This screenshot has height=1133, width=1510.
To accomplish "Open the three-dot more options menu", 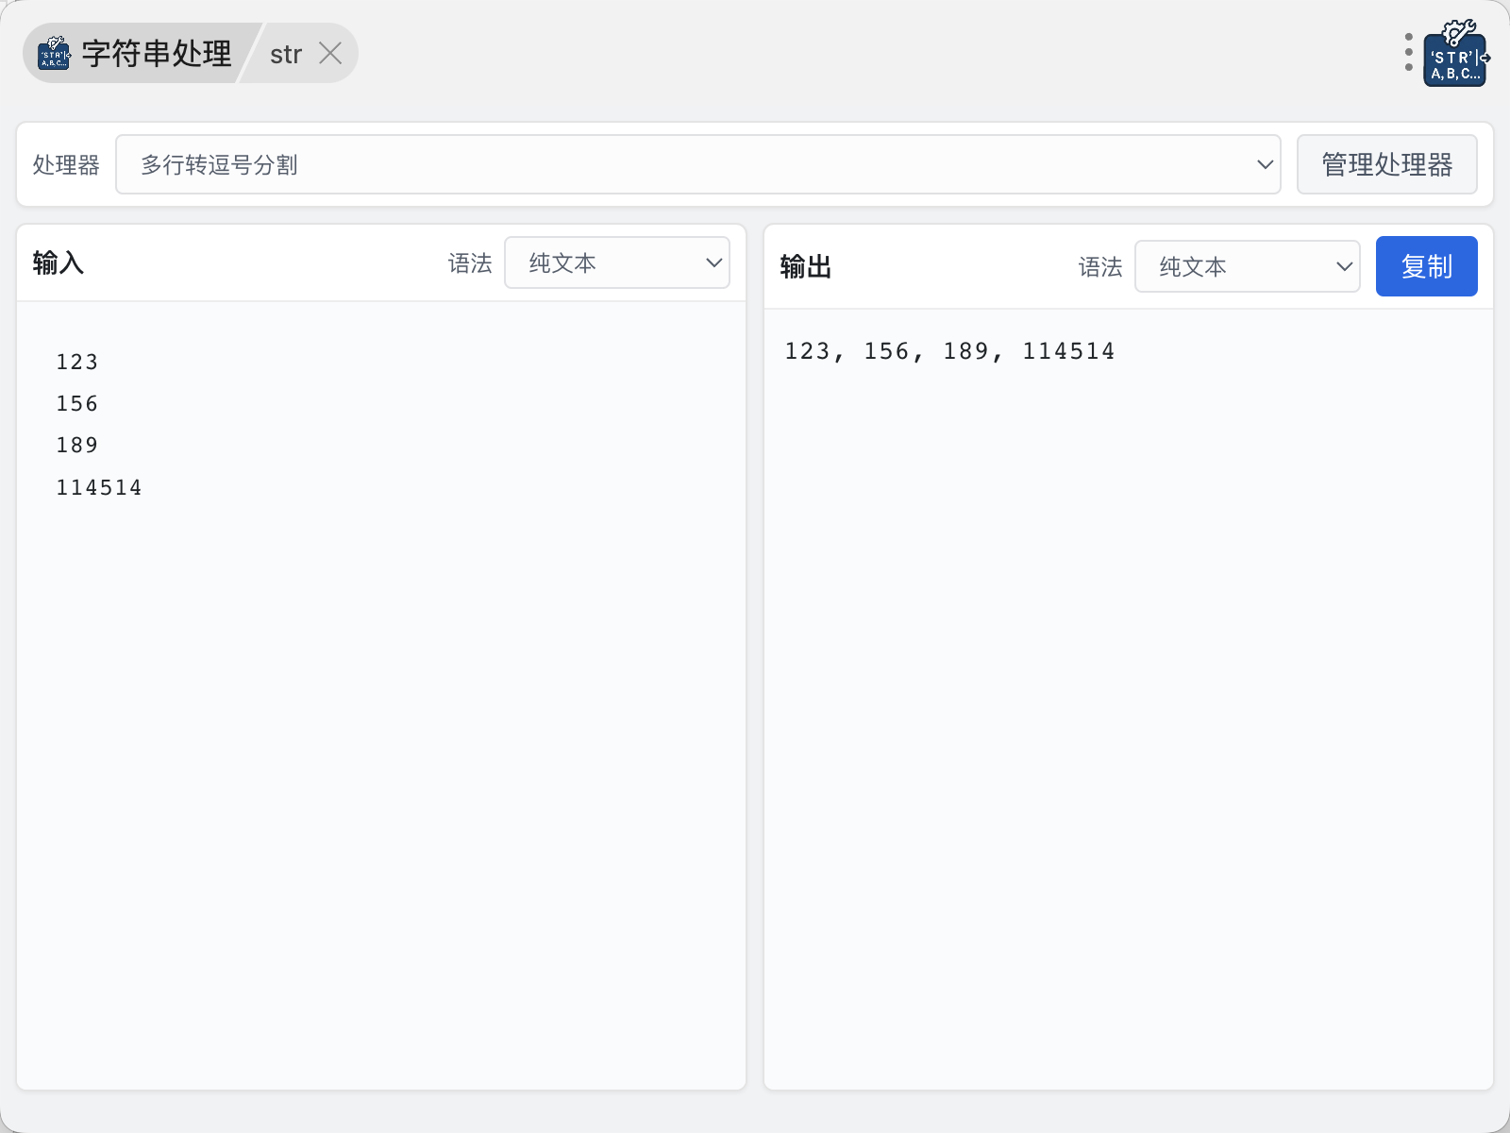I will 1408,53.
